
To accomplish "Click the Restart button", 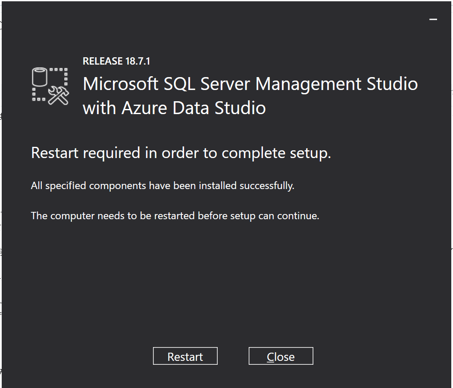I will (x=185, y=356).
